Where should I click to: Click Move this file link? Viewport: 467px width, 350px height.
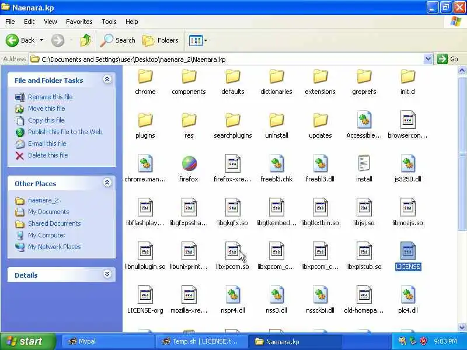pos(46,108)
